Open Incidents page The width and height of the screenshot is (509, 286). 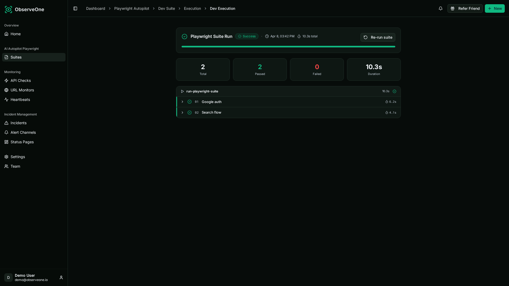coord(34,123)
